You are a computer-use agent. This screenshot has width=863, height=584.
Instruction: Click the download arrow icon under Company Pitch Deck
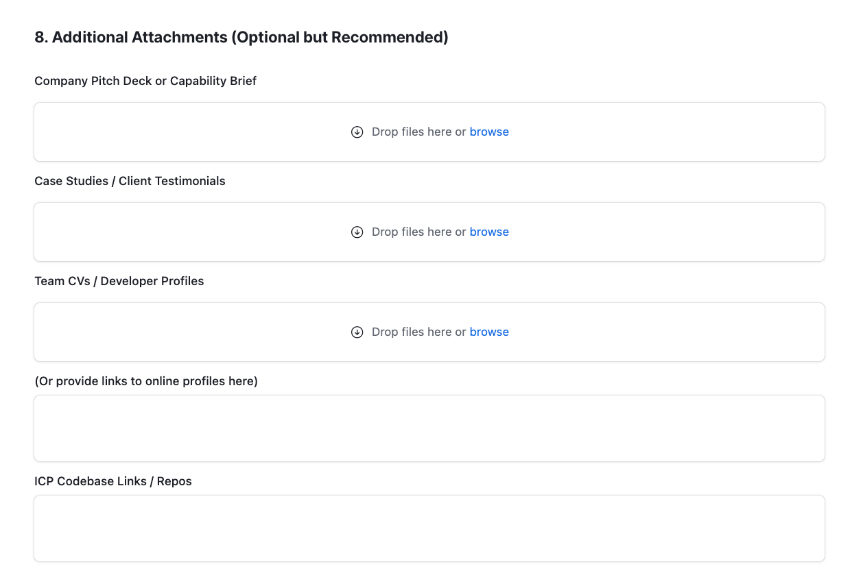tap(357, 132)
